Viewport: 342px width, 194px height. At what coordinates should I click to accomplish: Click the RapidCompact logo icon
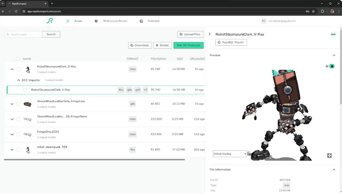pyautogui.click(x=50, y=21)
